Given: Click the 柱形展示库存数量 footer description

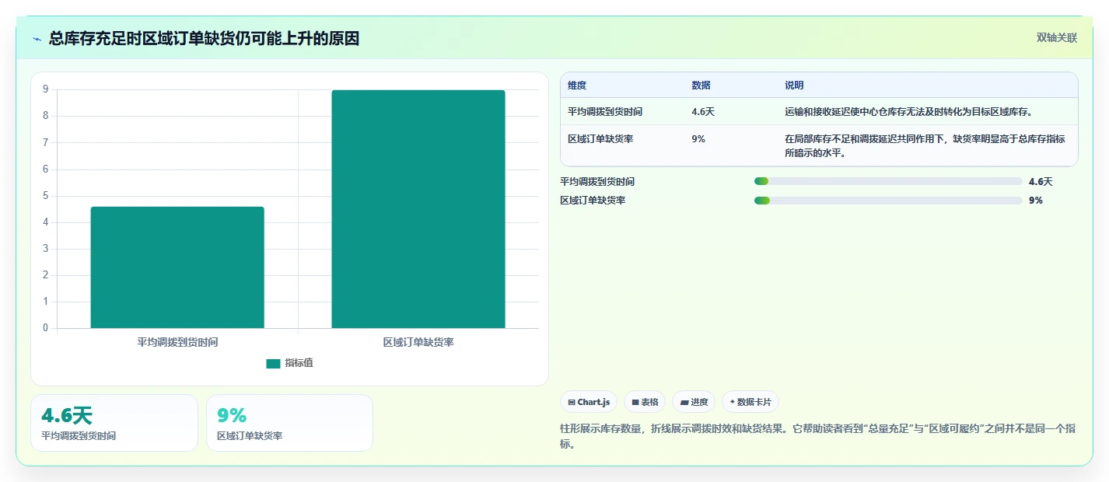Looking at the screenshot, I should (x=818, y=436).
